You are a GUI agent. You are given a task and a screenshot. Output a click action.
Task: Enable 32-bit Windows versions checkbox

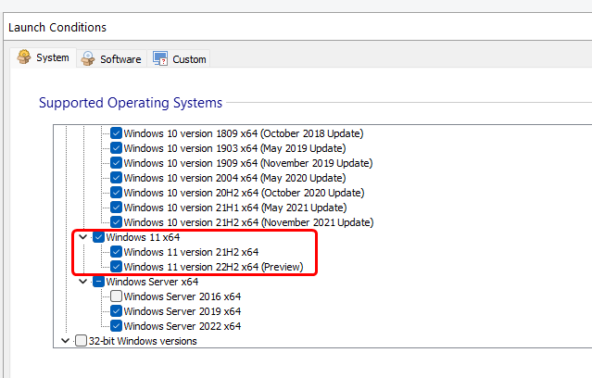click(81, 341)
